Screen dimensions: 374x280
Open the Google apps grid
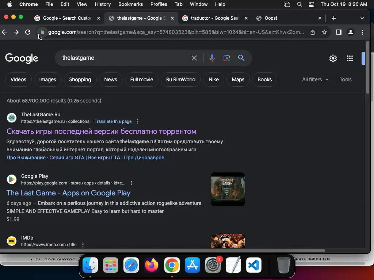[350, 58]
